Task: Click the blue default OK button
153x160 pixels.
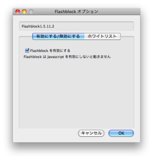Action: 121,133
